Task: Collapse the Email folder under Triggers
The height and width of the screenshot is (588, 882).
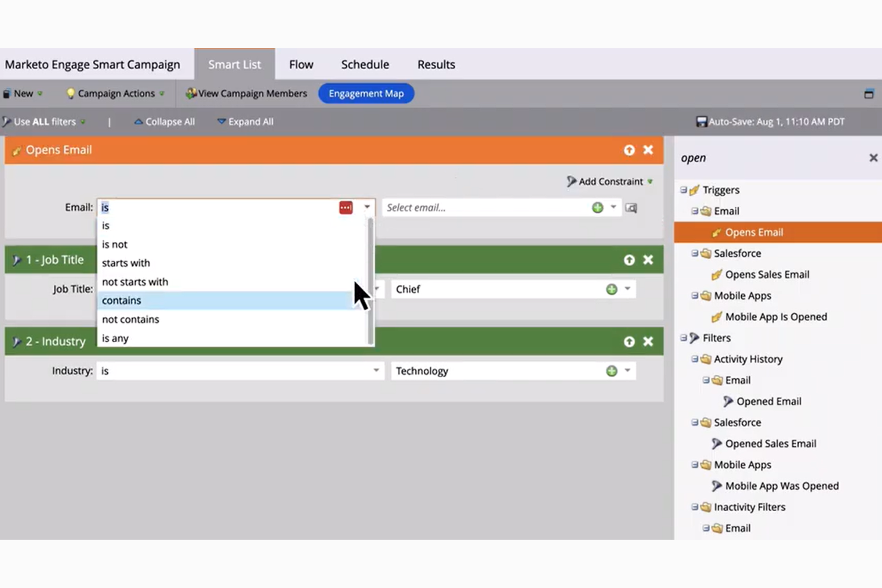Action: (694, 211)
